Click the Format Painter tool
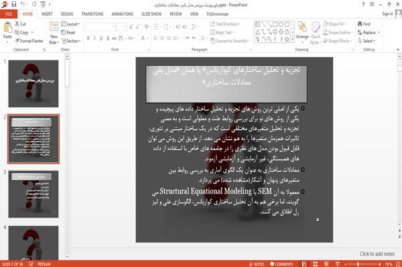402x267 pixels. pos(29,41)
